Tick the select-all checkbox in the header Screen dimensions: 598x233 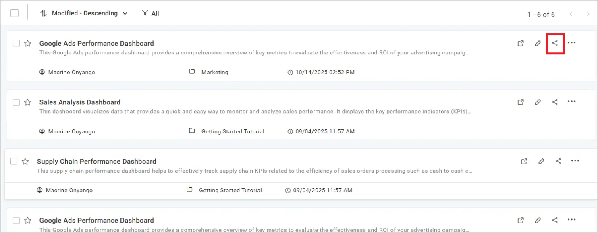click(15, 13)
